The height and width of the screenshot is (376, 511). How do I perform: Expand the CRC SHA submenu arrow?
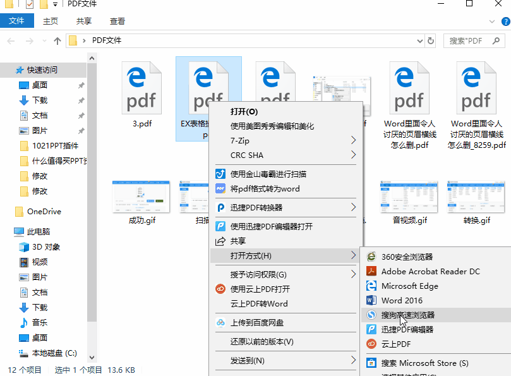(353, 155)
